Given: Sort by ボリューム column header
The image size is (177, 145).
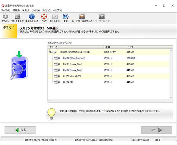Looking at the screenshot, I should pyautogui.click(x=76, y=47).
